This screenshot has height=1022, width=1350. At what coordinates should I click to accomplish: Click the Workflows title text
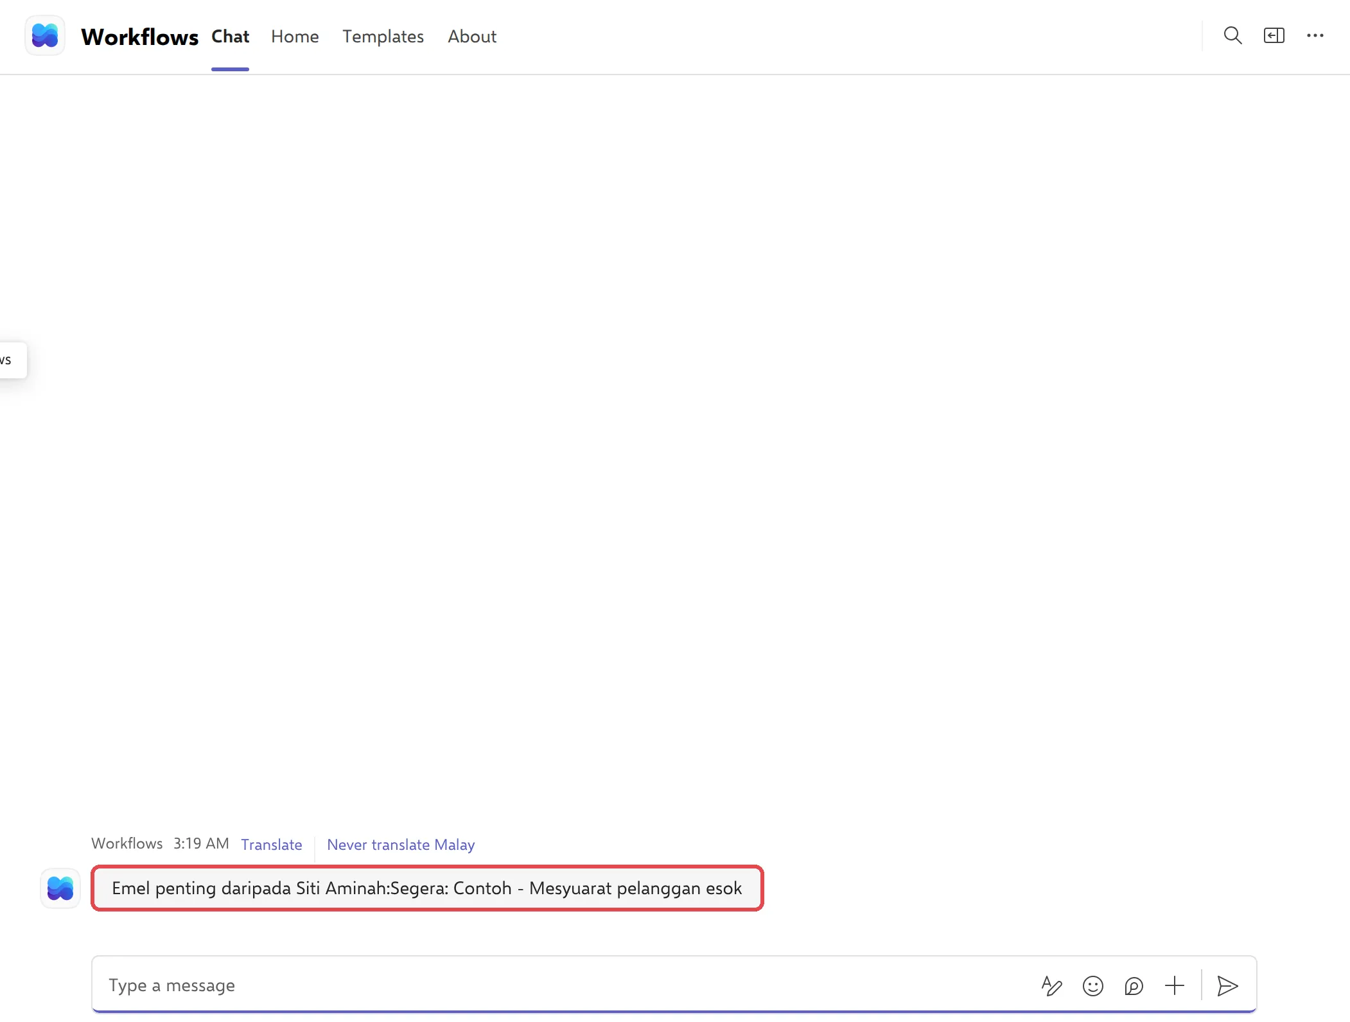click(x=139, y=37)
